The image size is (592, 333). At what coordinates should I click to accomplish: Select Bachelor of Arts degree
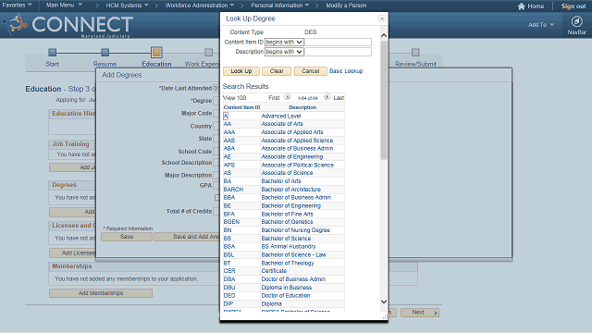tap(281, 181)
